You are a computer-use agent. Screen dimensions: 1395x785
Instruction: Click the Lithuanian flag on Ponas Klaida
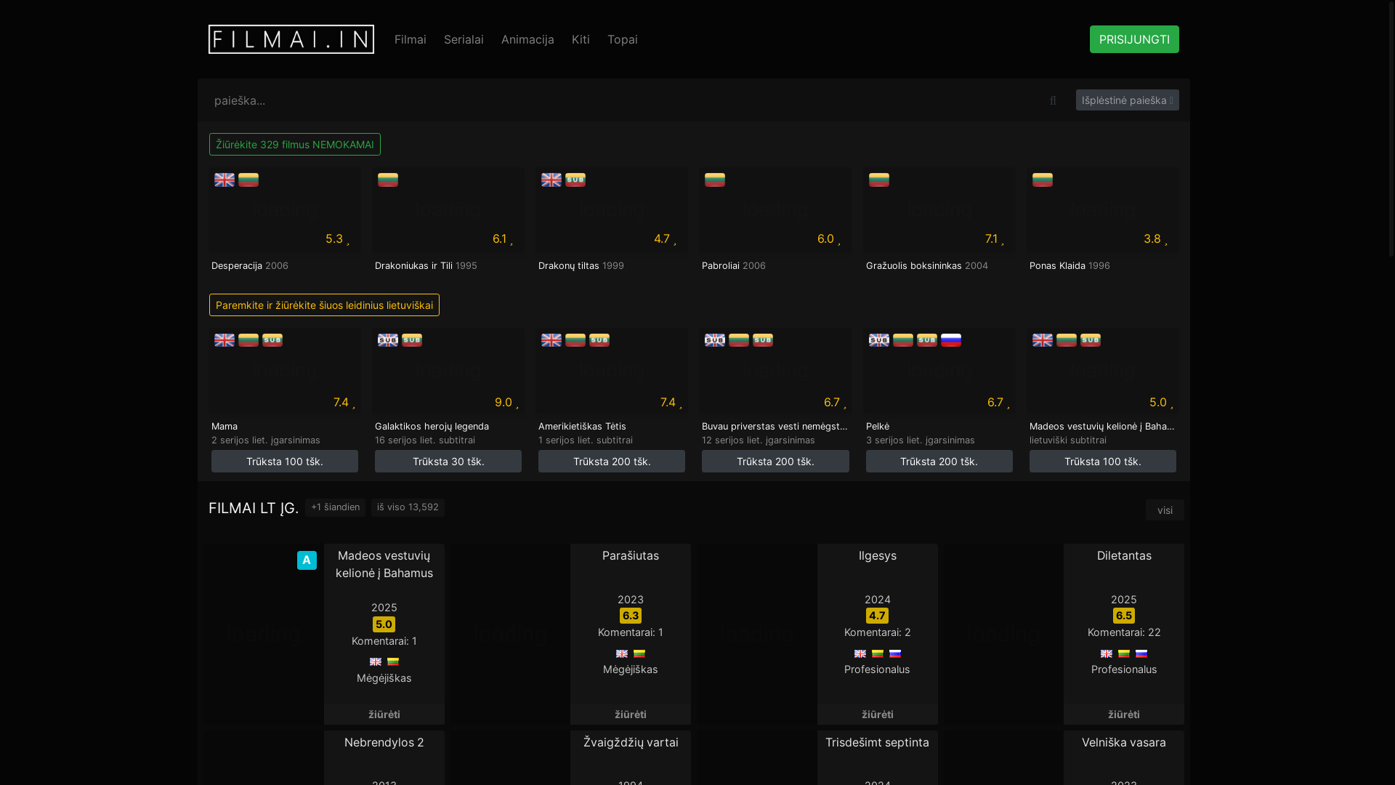point(1043,180)
